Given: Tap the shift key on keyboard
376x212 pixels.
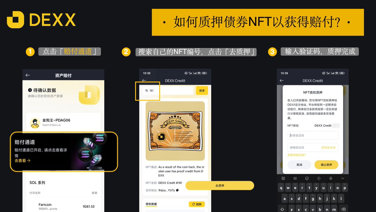Looking at the screenshot, I should pyautogui.click(x=282, y=209).
